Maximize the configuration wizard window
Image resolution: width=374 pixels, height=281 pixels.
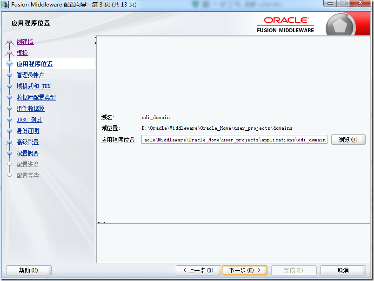tap(343, 3)
